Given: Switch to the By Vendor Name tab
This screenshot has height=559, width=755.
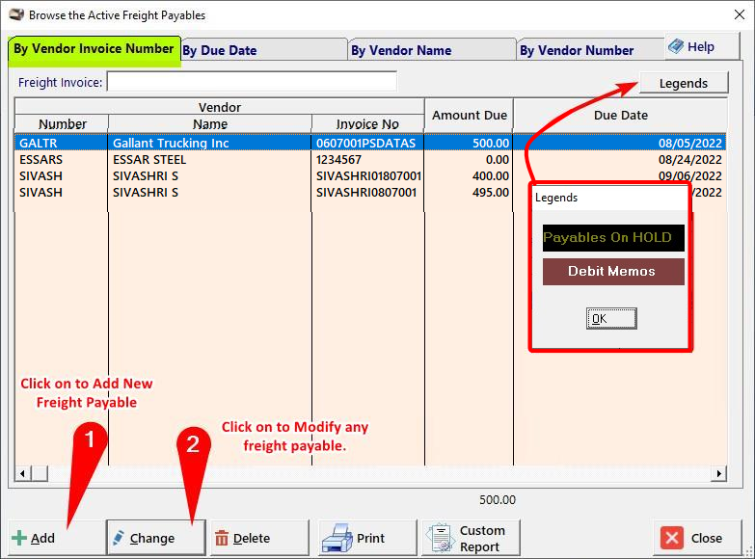Looking at the screenshot, I should coord(429,50).
